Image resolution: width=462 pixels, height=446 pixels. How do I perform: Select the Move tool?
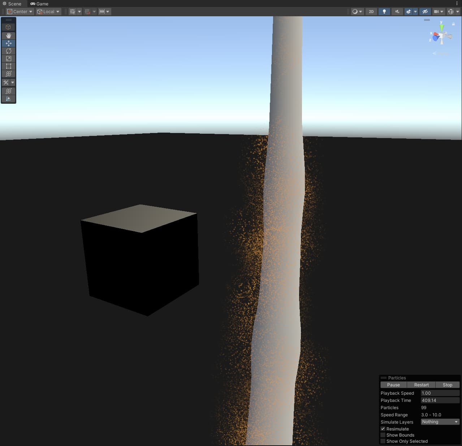tap(8, 43)
